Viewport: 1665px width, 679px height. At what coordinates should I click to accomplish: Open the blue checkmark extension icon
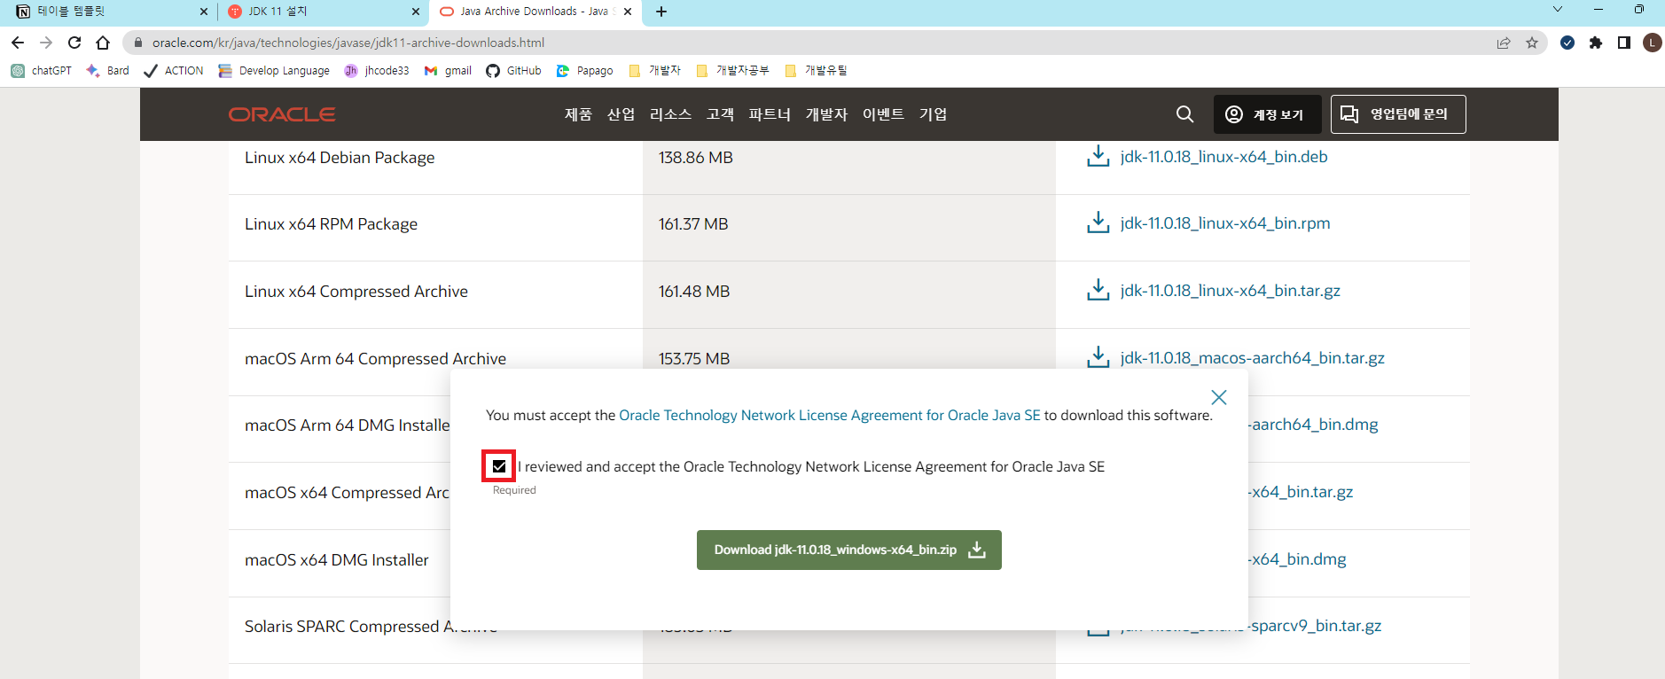point(1567,43)
